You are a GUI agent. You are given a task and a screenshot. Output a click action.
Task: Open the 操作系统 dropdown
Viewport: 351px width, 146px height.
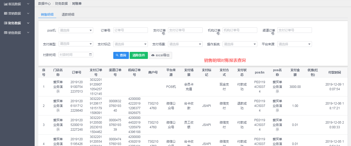click(x=240, y=44)
